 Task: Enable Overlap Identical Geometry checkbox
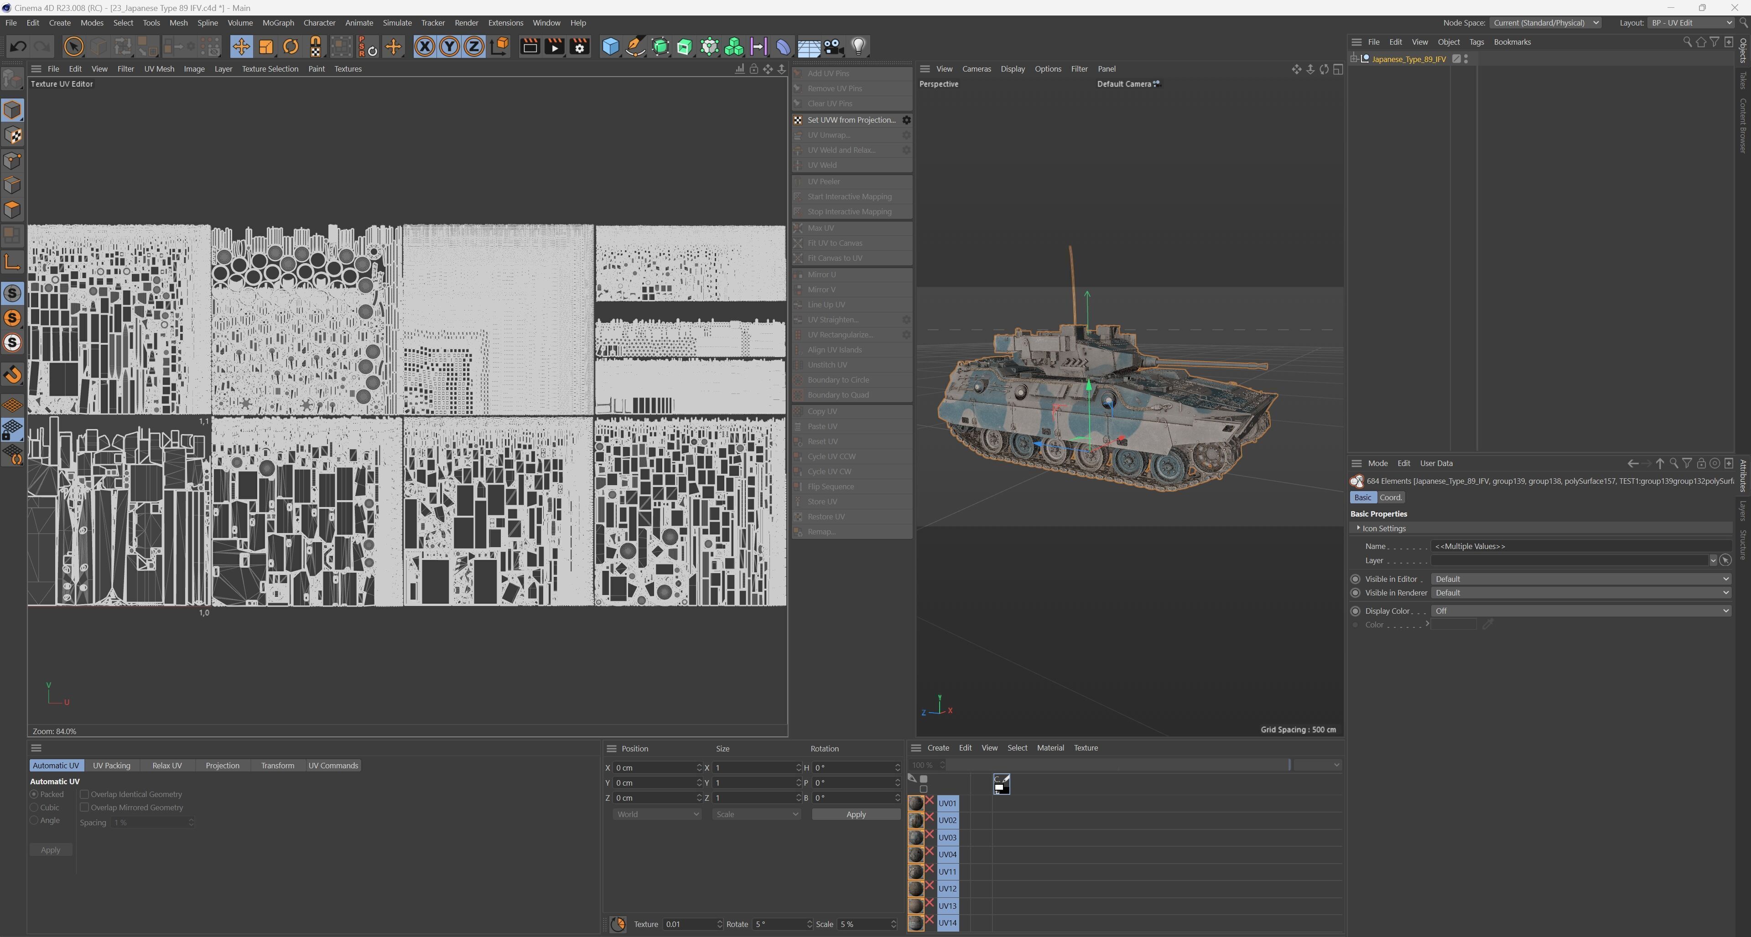coord(84,794)
